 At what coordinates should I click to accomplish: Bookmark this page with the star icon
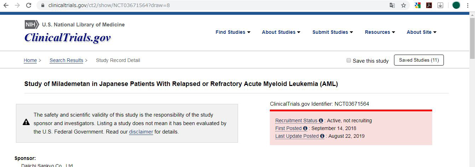pyautogui.click(x=404, y=5)
